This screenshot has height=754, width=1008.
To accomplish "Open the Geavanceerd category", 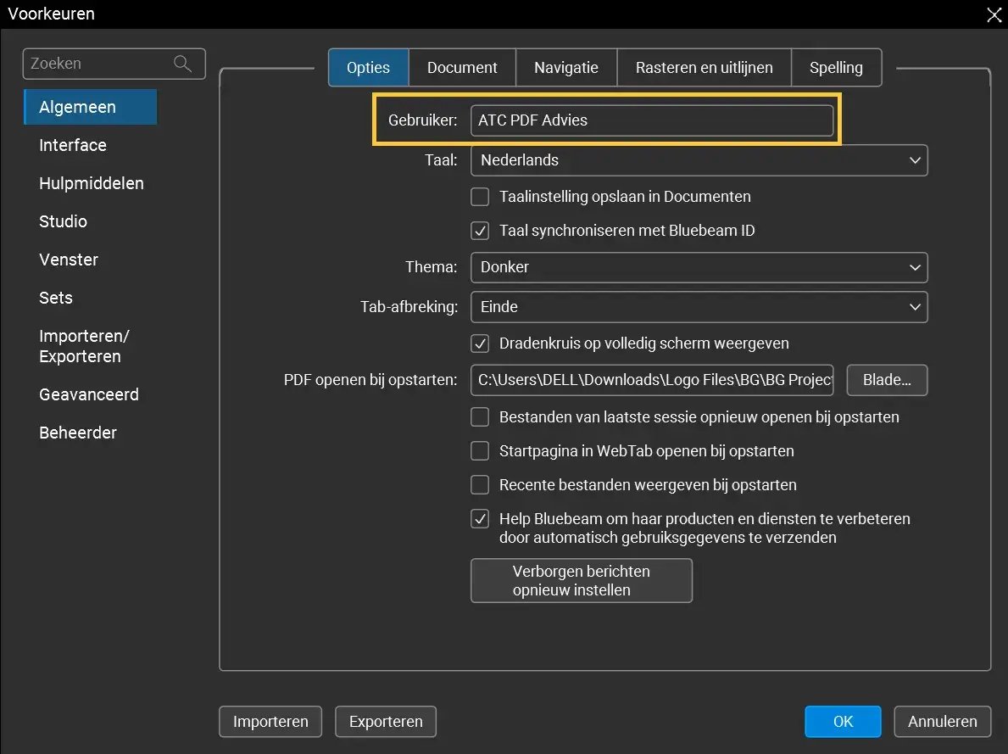I will pos(89,394).
